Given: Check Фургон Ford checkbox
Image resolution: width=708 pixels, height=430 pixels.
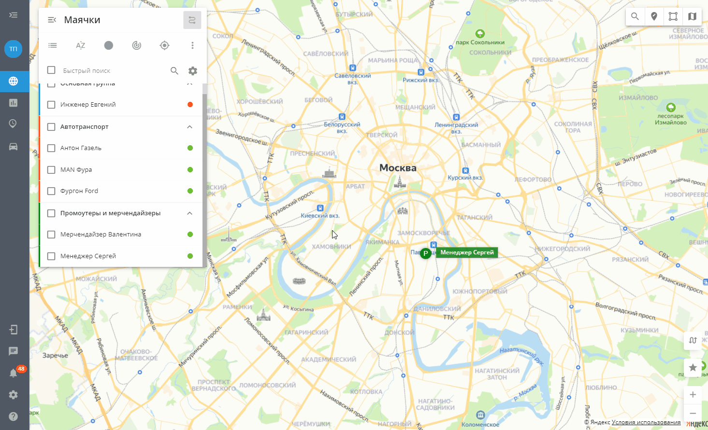Looking at the screenshot, I should [51, 191].
